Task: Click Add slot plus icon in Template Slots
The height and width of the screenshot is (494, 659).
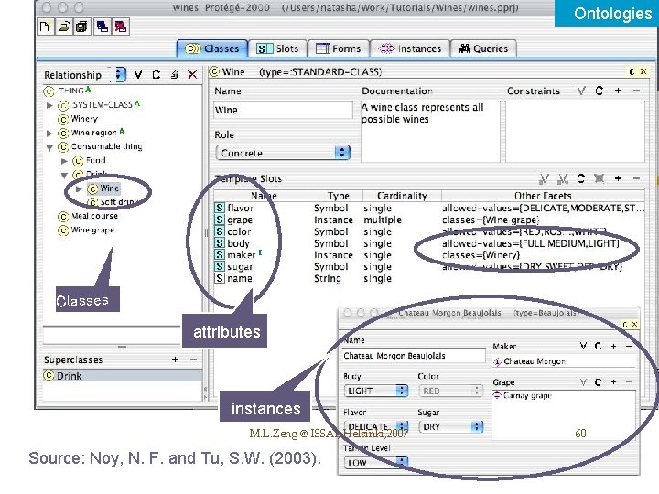Action: [618, 179]
